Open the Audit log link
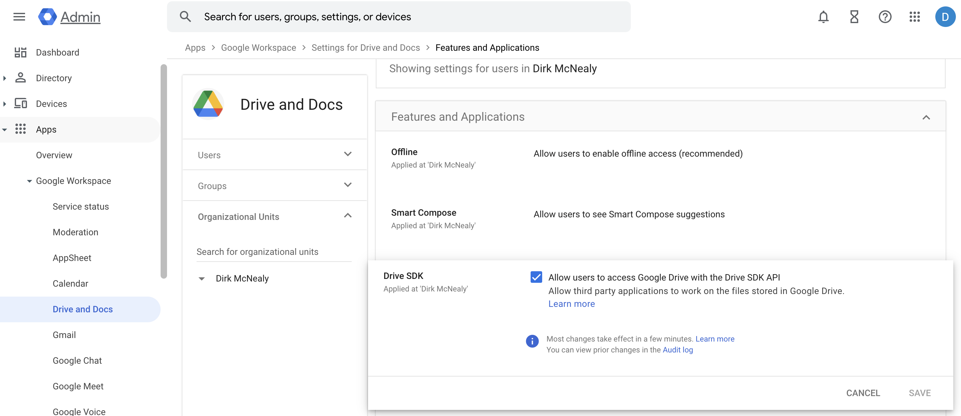 pyautogui.click(x=677, y=350)
